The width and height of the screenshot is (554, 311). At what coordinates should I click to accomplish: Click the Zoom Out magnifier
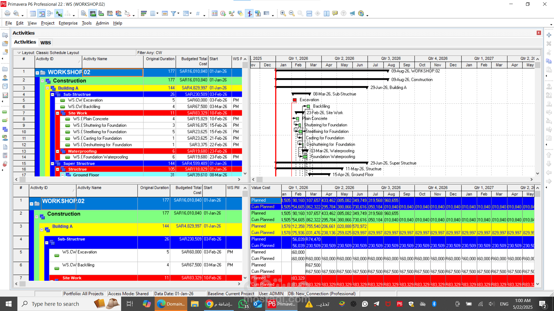(292, 14)
